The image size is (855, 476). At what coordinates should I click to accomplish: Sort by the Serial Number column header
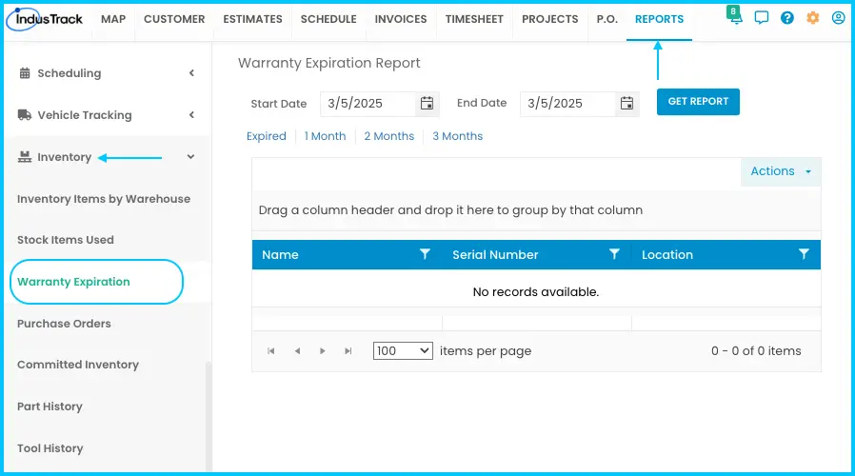(495, 254)
